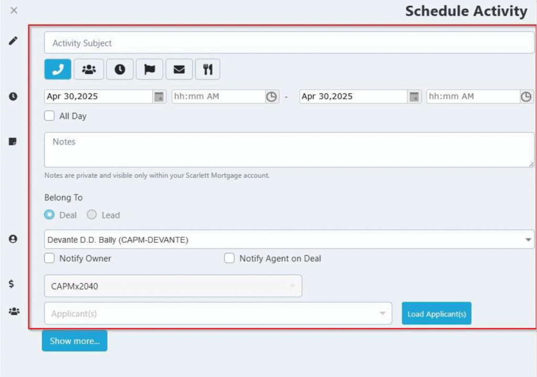Select the clock deadline activity type
537x377 pixels.
coord(120,69)
